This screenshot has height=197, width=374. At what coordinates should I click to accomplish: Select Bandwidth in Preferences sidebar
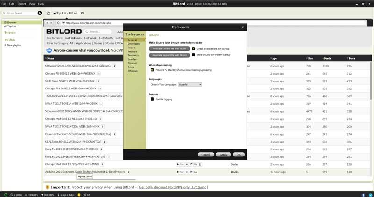[133, 55]
